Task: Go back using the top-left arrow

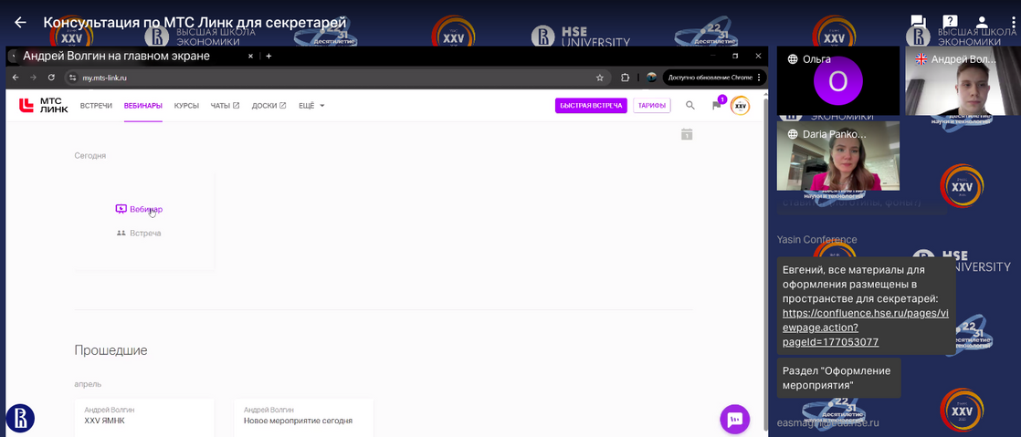Action: [x=20, y=22]
